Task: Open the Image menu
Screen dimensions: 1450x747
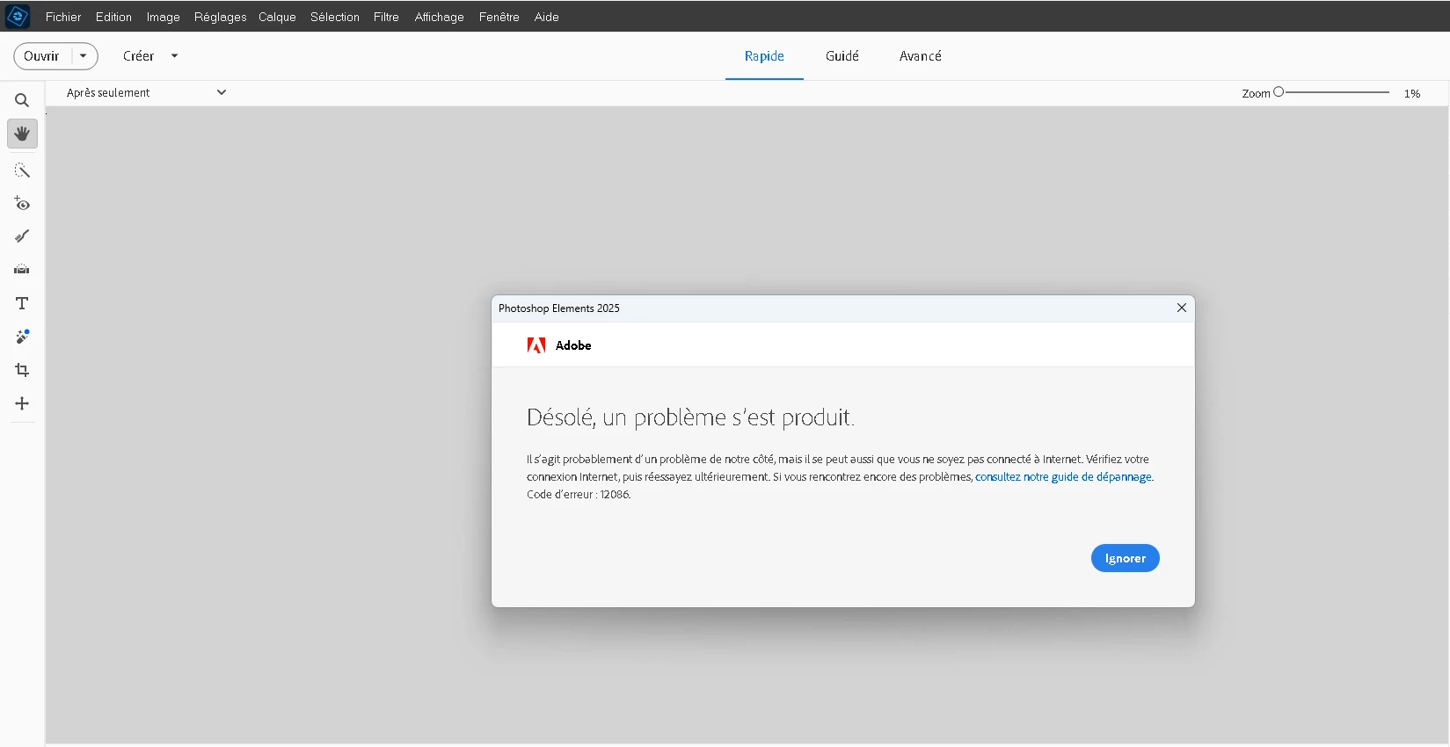Action: tap(163, 17)
